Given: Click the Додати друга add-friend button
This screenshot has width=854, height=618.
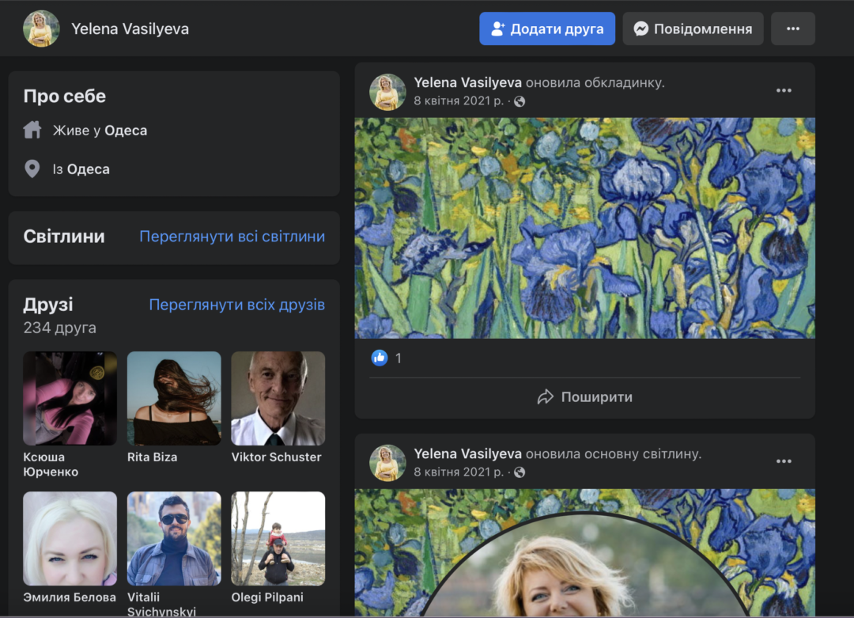Looking at the screenshot, I should pos(547,29).
